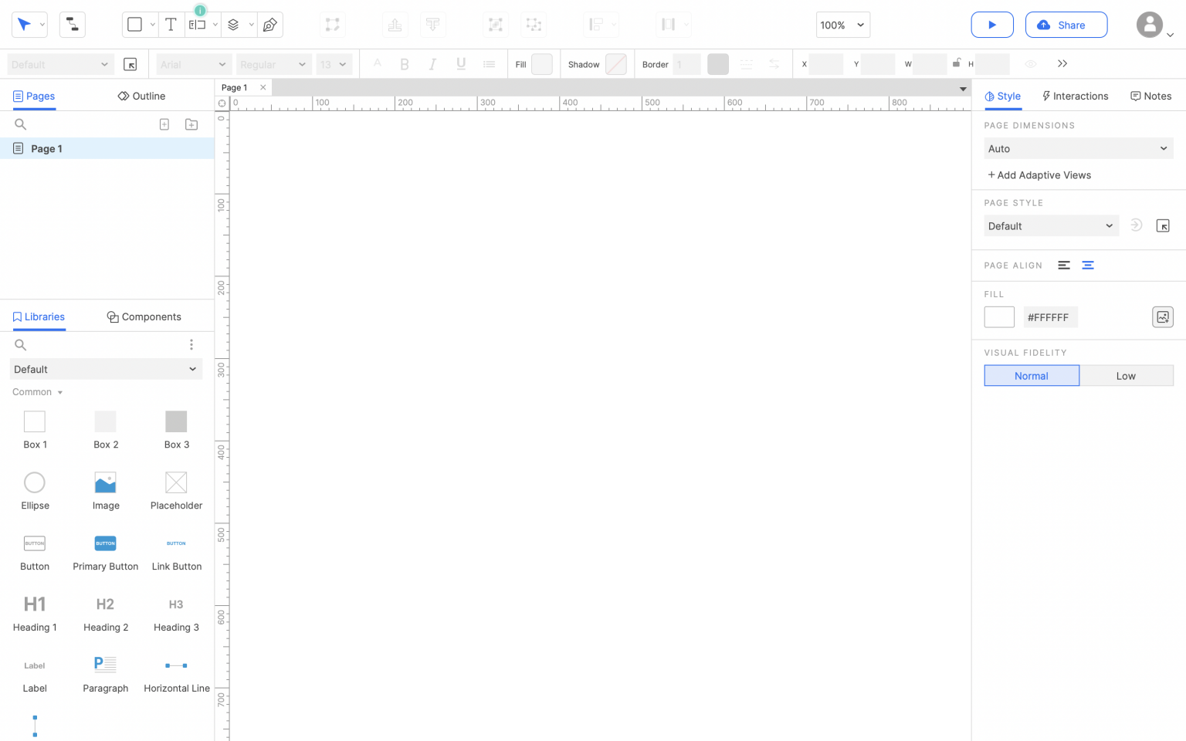Switch to the Interactions tab
This screenshot has width=1186, height=741.
pyautogui.click(x=1075, y=96)
